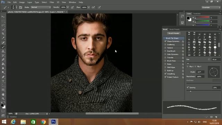222x125 pixels.
Task: Click the Roundness input field
Action: (x=200, y=76)
